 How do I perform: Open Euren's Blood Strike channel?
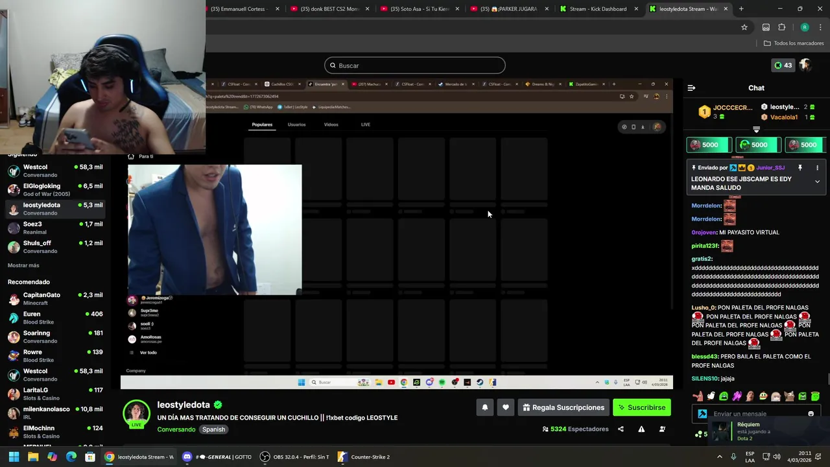pyautogui.click(x=55, y=317)
